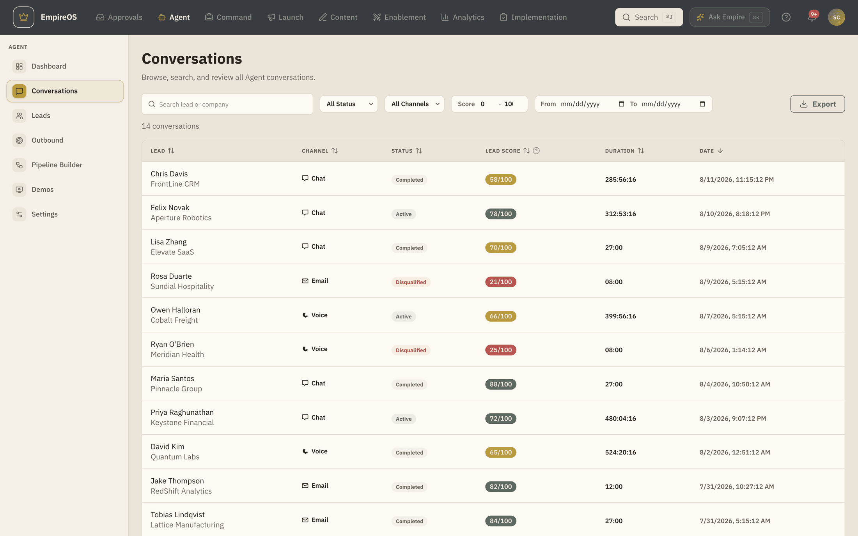The width and height of the screenshot is (858, 536).
Task: Open the From date calendar picker icon
Action: pos(621,104)
